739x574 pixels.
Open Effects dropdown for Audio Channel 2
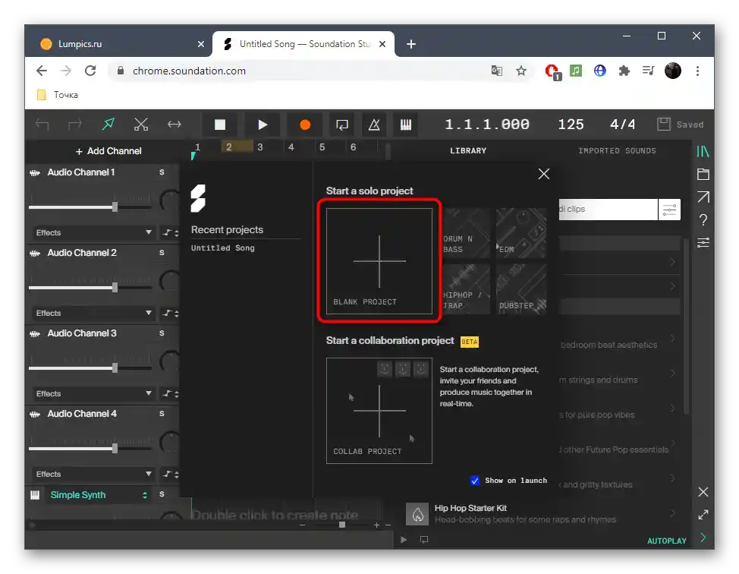93,313
